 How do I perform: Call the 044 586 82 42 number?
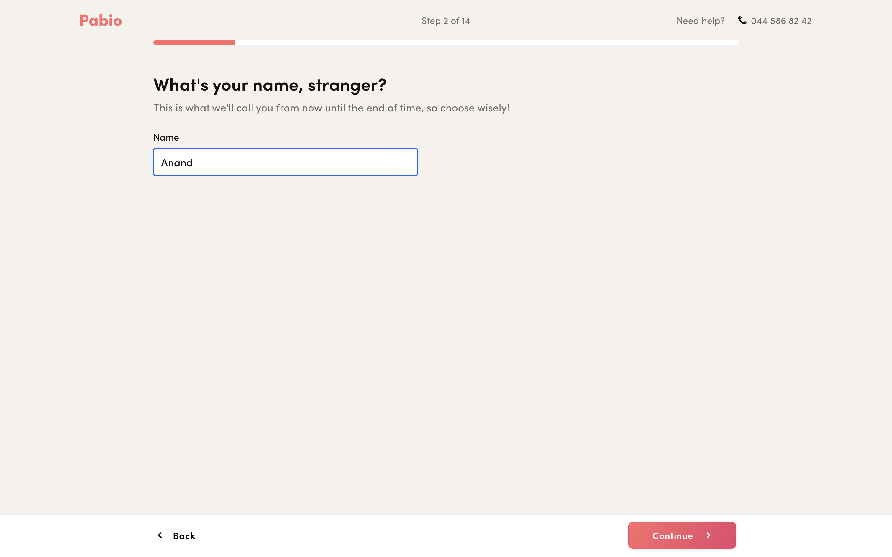click(781, 21)
